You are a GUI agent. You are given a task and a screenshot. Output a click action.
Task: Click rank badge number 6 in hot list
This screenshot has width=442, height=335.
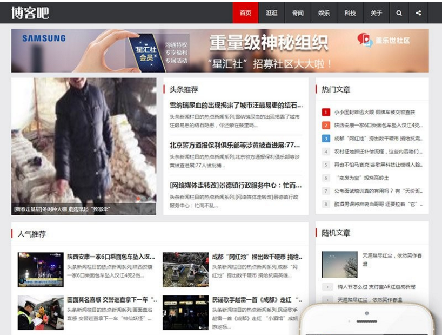326,178
